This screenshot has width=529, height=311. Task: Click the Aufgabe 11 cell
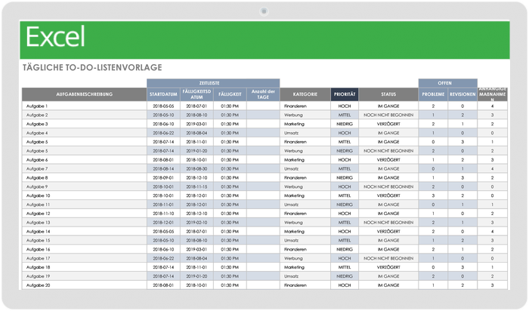(x=85, y=205)
